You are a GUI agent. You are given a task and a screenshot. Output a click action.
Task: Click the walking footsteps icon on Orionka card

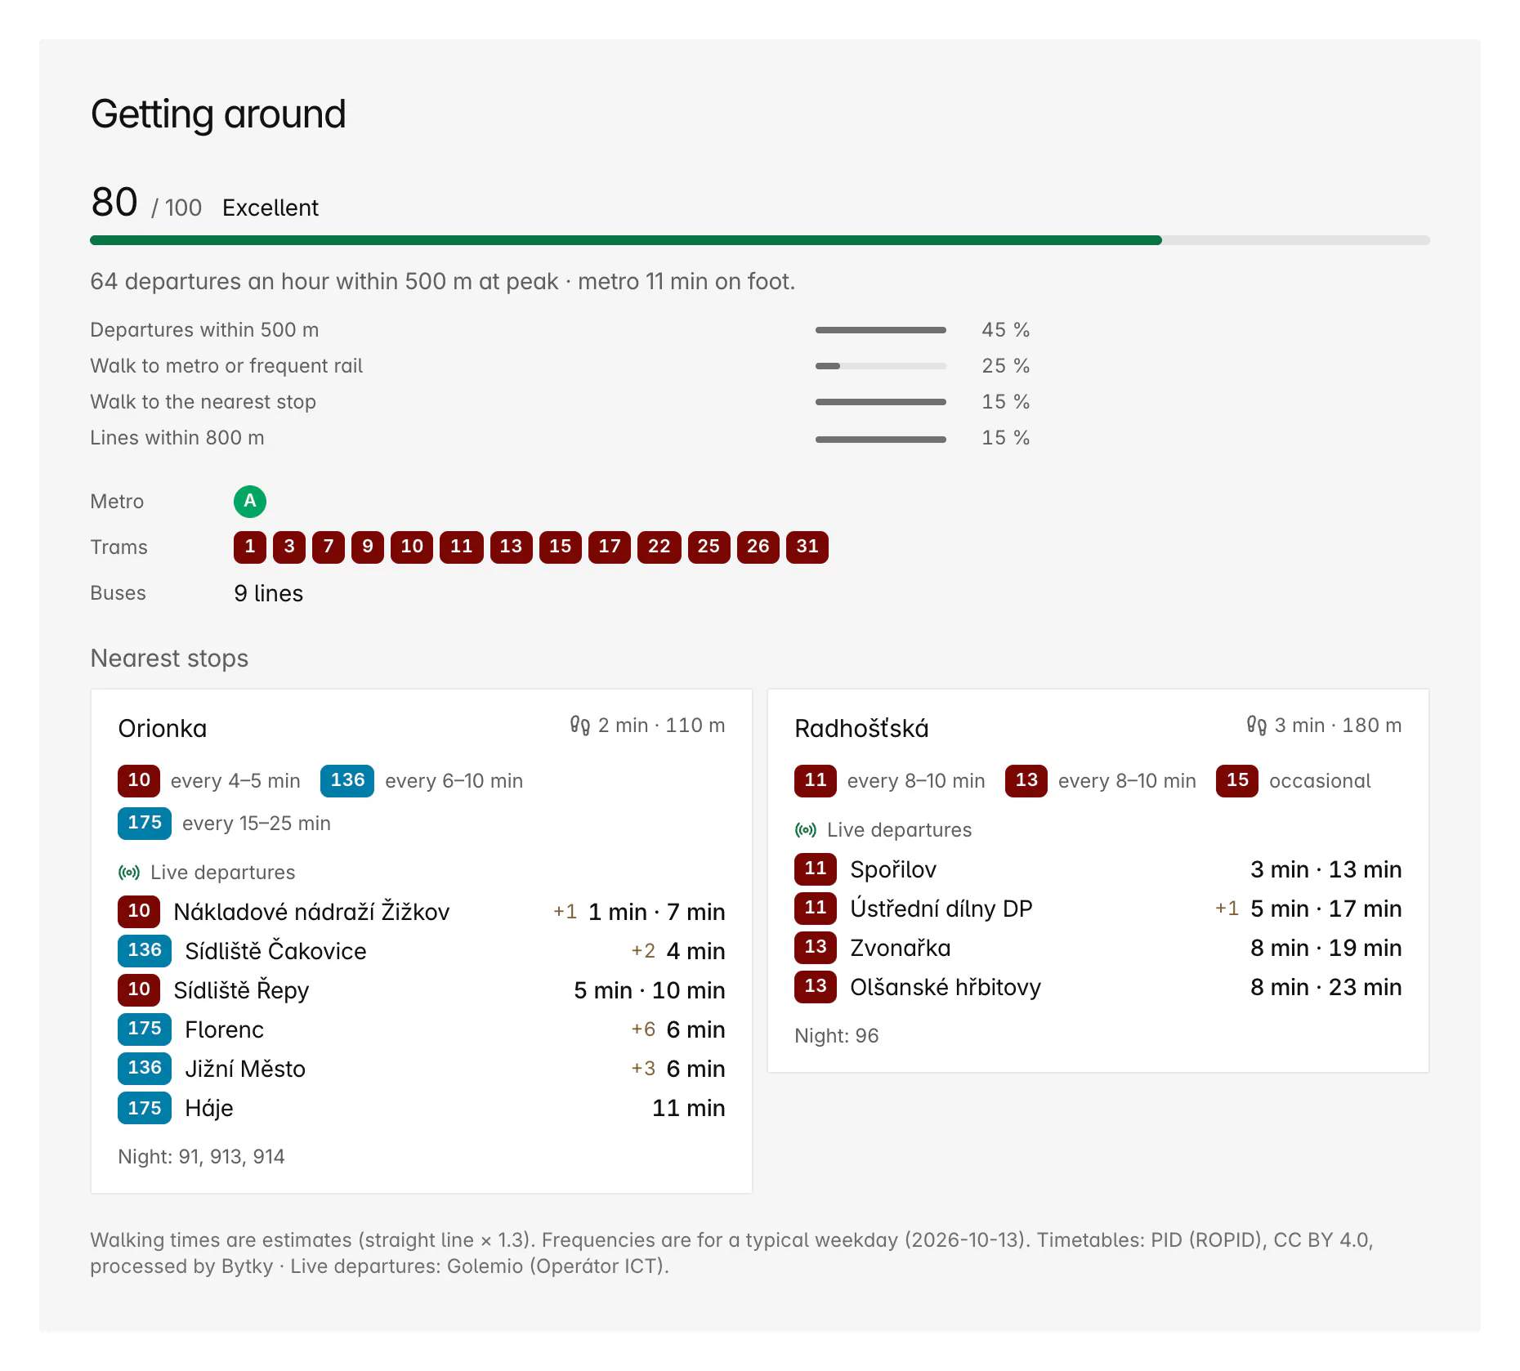point(580,726)
